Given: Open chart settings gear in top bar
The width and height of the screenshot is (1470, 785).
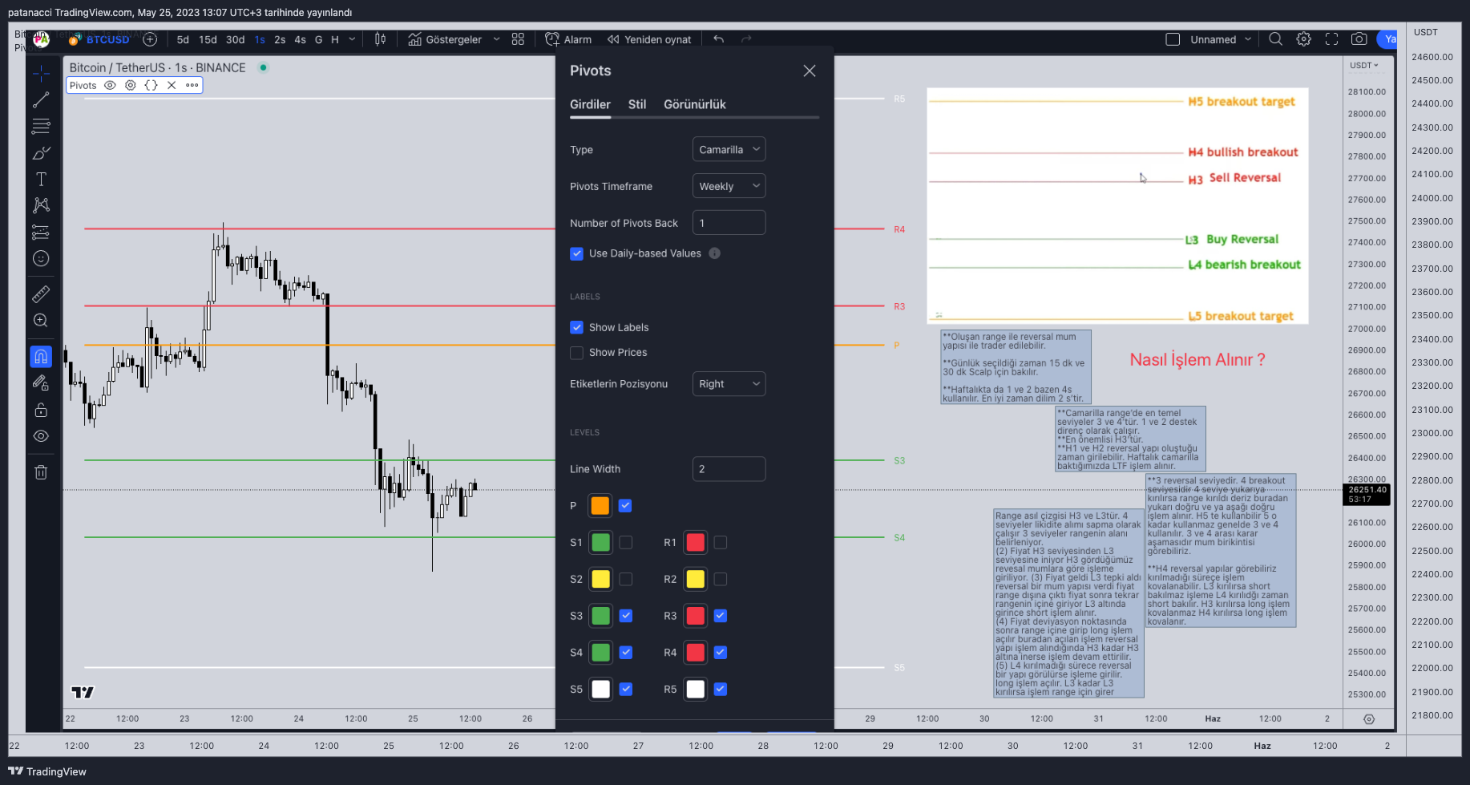Looking at the screenshot, I should coord(1304,39).
